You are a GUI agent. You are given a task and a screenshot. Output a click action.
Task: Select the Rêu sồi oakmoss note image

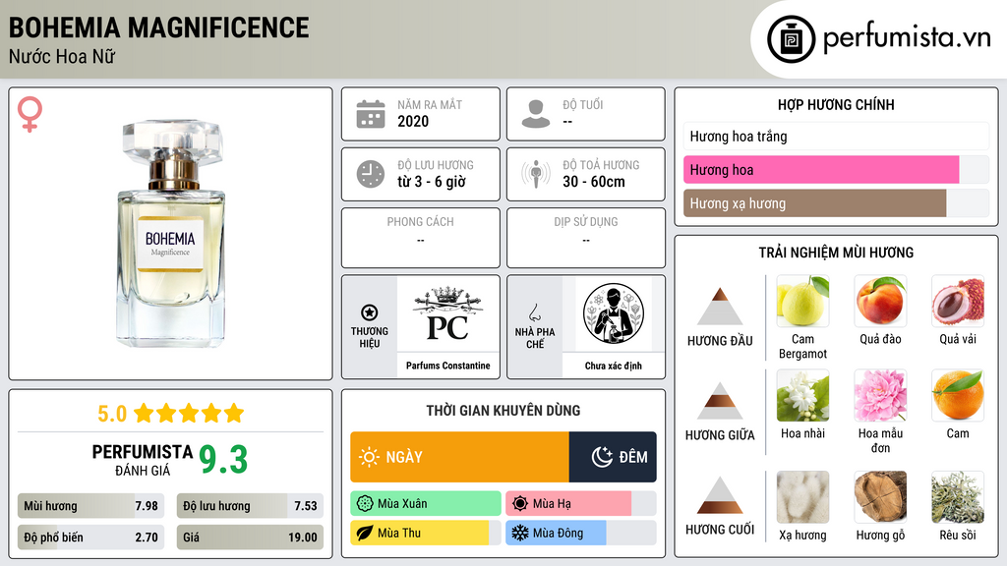(958, 497)
